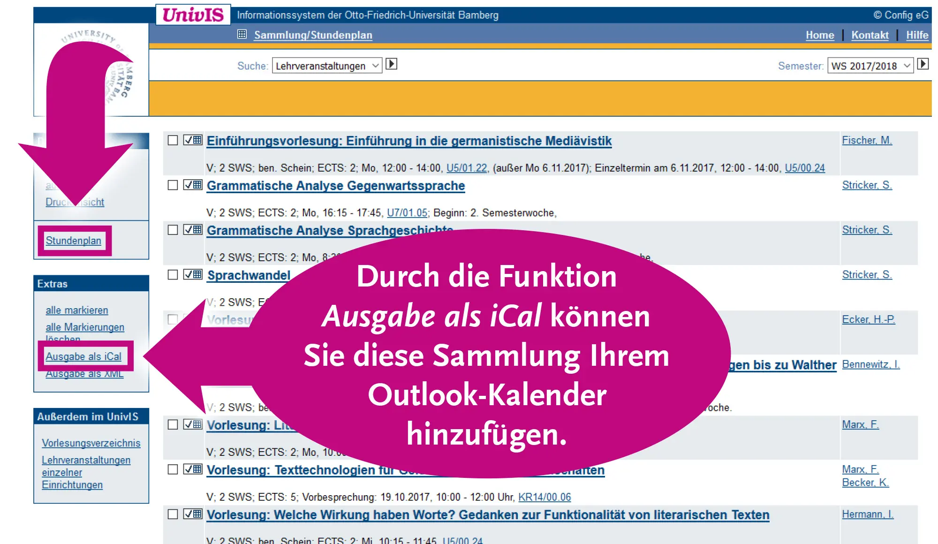Click the search go arrow button
Screen dimensions: 938x544
391,64
